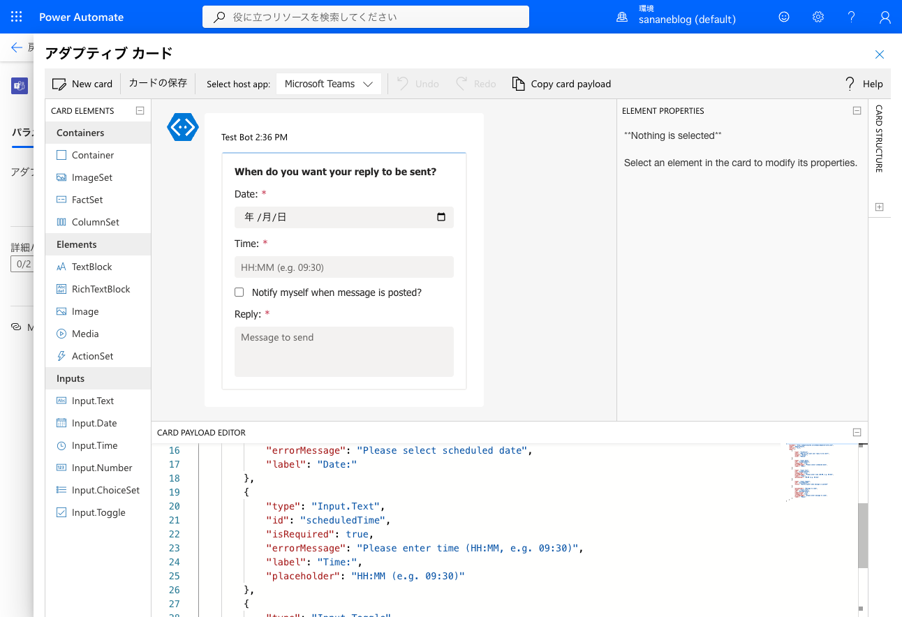Click the Elements section header
This screenshot has width=902, height=617.
[x=98, y=244]
